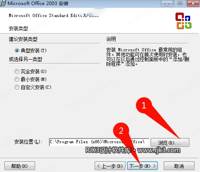Select the 典型安装(T) radio option

tap(17, 50)
